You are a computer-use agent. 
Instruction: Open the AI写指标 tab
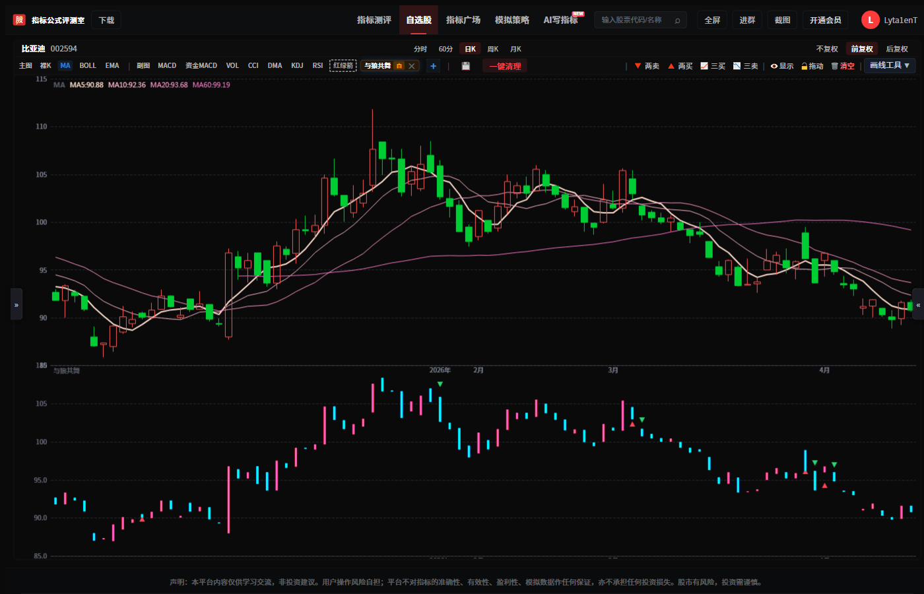[x=561, y=20]
